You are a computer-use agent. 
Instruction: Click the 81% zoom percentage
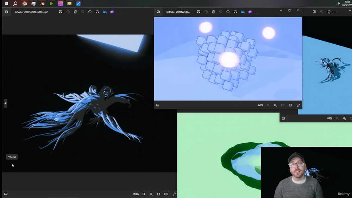coord(330,119)
